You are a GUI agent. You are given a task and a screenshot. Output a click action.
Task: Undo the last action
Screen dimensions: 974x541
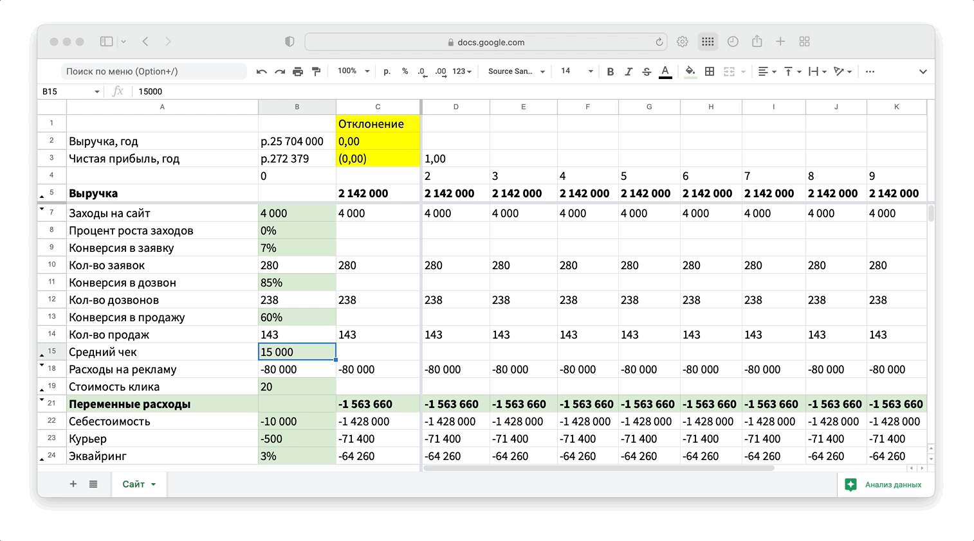click(x=261, y=71)
